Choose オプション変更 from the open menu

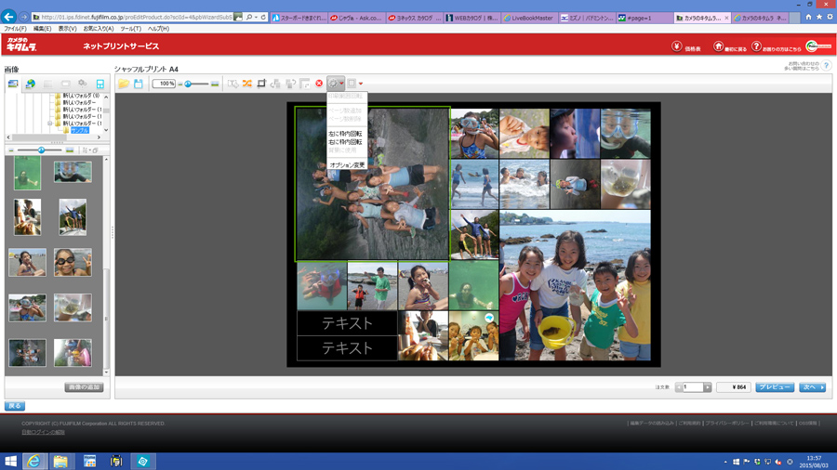pyautogui.click(x=347, y=165)
